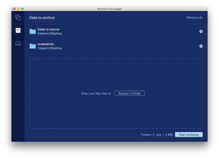Viewport: 219px width, 158px height.
Task: Remove 'folder to recover' with its X icon
Action: (201, 31)
